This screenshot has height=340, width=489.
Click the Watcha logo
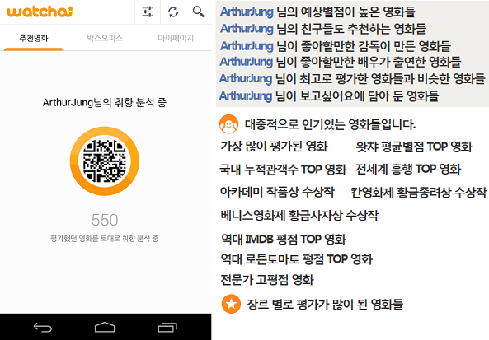click(40, 12)
